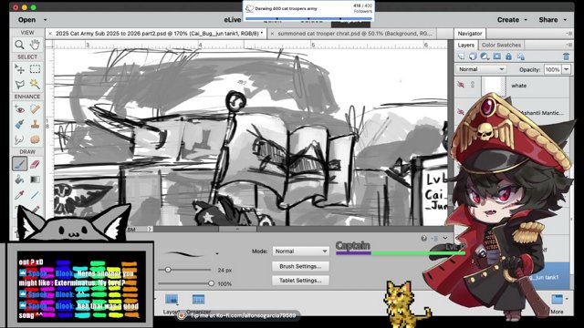584x328 pixels.
Task: Open the brush Mode Normal dropdown
Action: [x=300, y=251]
